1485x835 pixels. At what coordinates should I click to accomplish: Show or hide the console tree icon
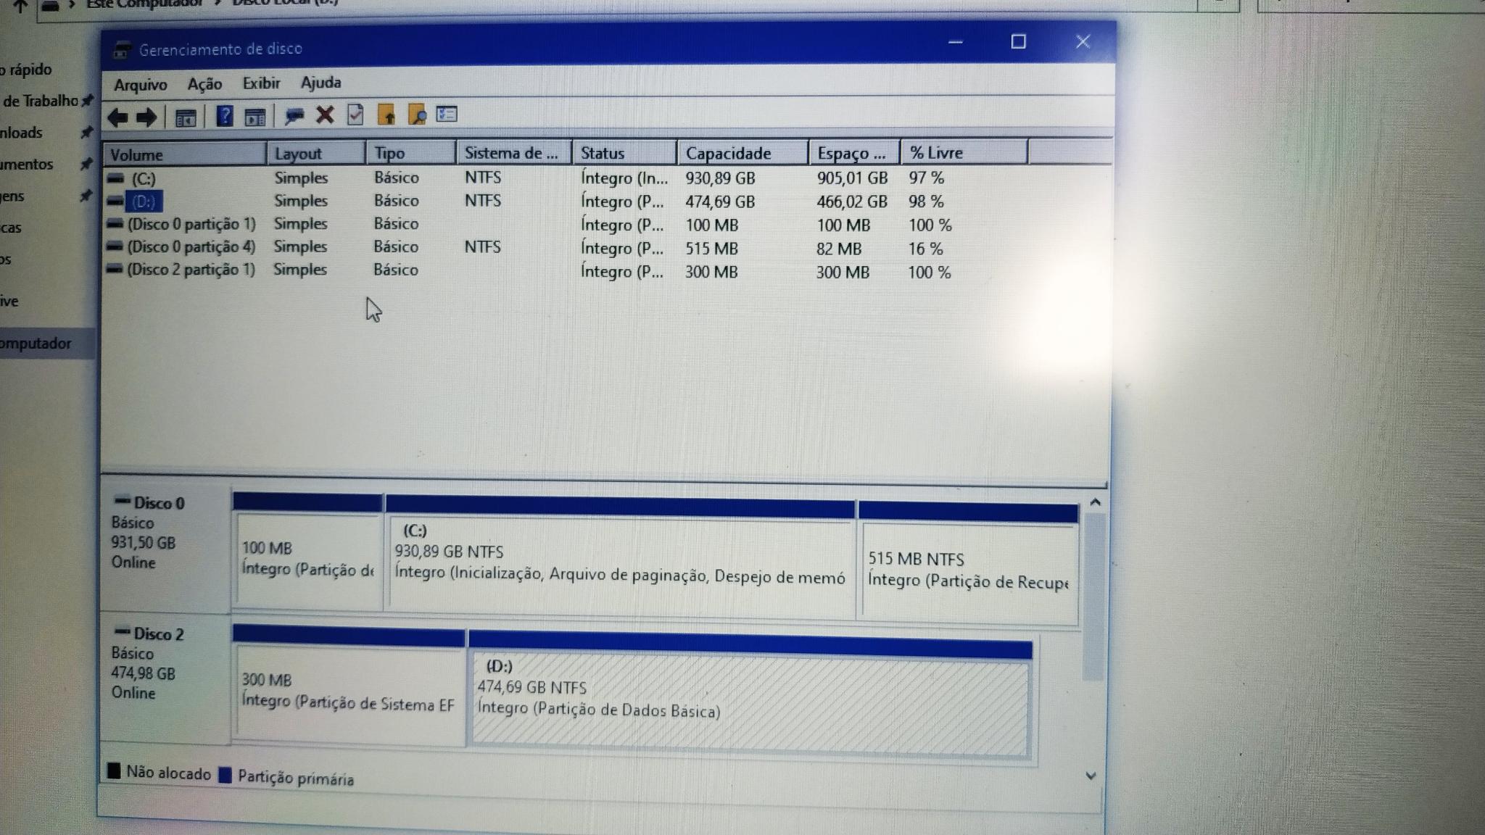(186, 117)
